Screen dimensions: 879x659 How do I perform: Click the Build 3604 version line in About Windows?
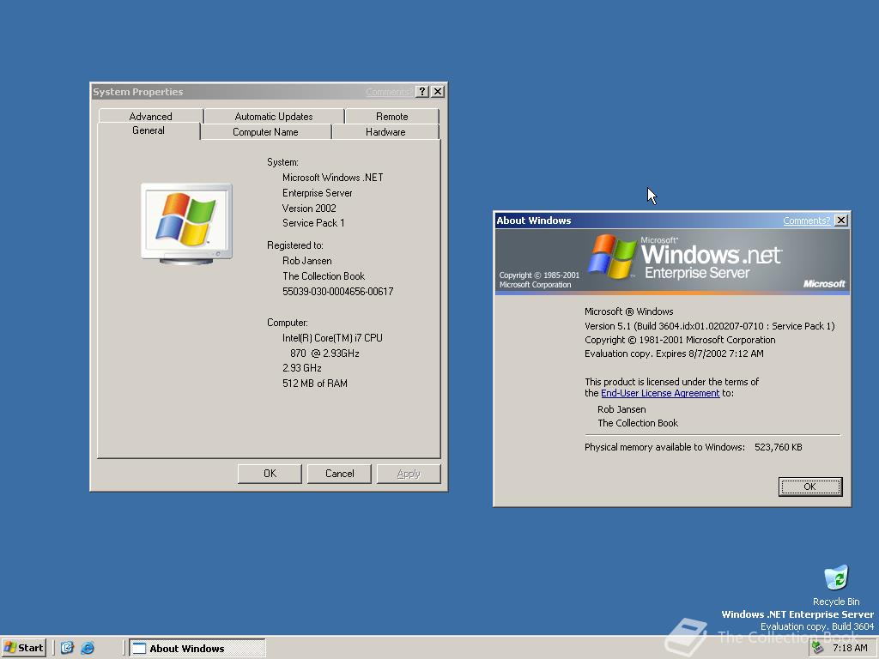(x=709, y=326)
